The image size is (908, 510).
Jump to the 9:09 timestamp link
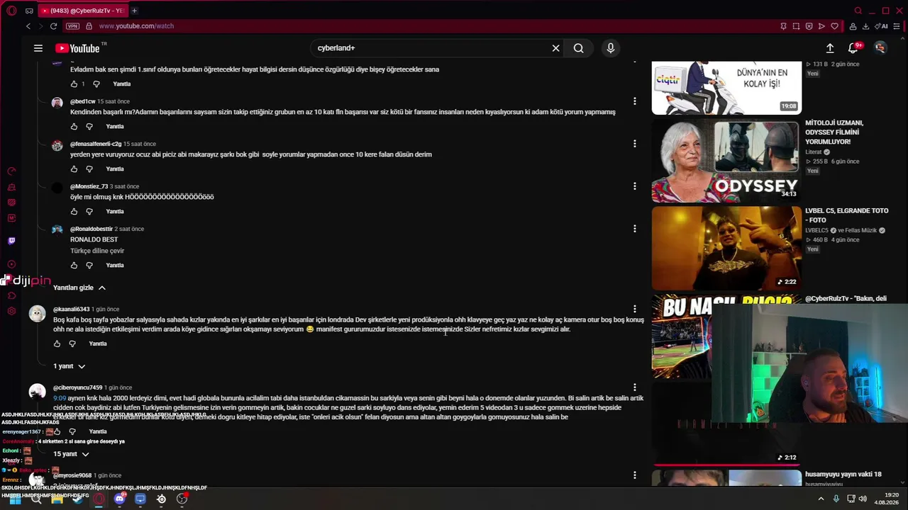point(59,398)
